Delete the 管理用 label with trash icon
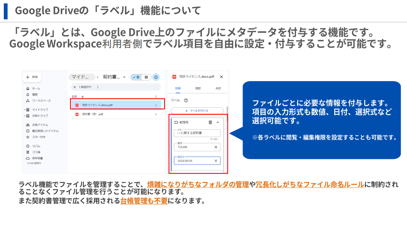The image size is (407, 229). 210,122
